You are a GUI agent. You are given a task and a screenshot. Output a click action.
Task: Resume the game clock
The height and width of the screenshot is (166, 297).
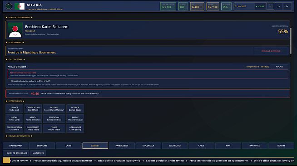pos(260,6)
